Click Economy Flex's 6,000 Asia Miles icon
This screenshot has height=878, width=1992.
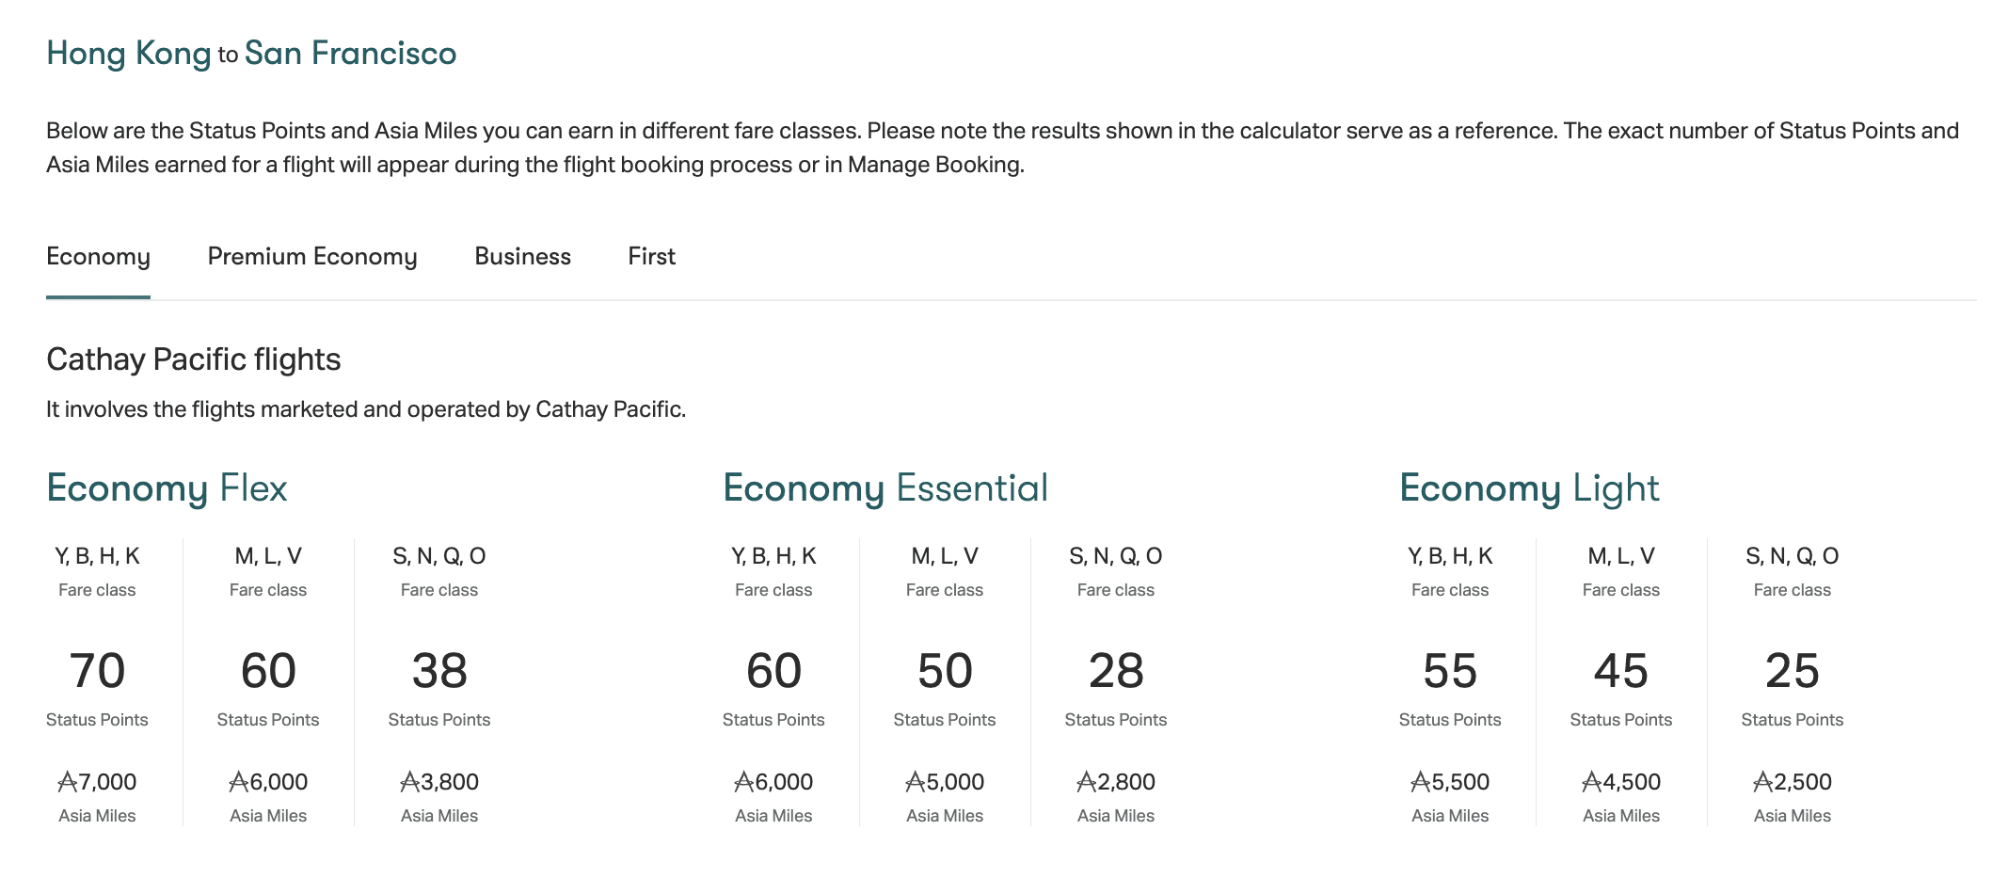(238, 782)
